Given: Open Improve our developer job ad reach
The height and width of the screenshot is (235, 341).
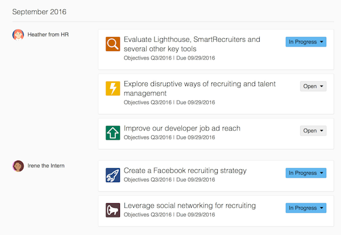Looking at the screenshot, I should pos(182,128).
